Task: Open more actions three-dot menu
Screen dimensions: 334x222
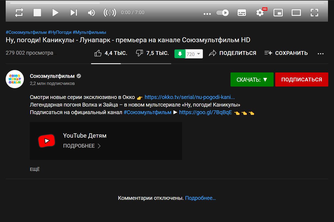Action: coord(320,54)
